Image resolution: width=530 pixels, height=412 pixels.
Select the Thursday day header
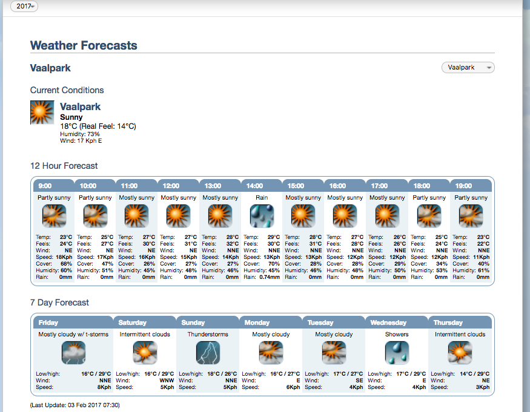(460, 322)
